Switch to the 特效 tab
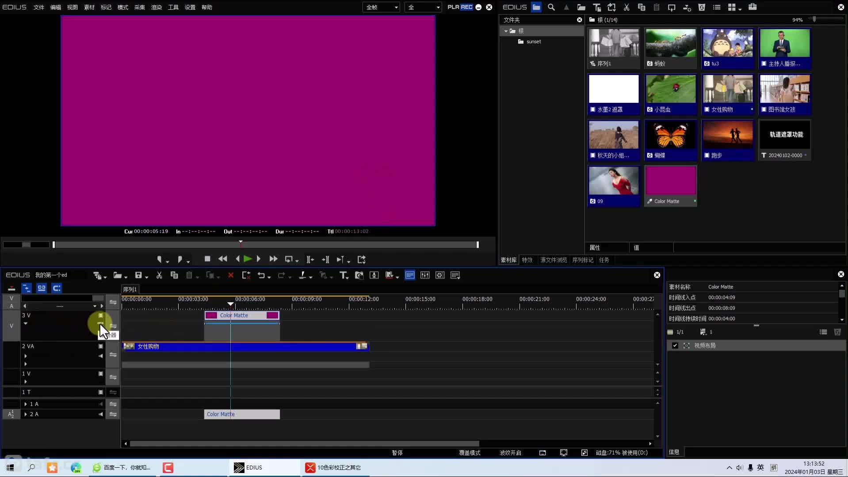848x477 pixels. click(527, 260)
